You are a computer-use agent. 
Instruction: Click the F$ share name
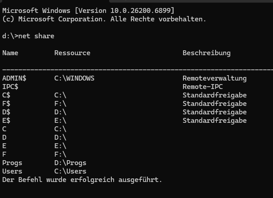[6, 104]
